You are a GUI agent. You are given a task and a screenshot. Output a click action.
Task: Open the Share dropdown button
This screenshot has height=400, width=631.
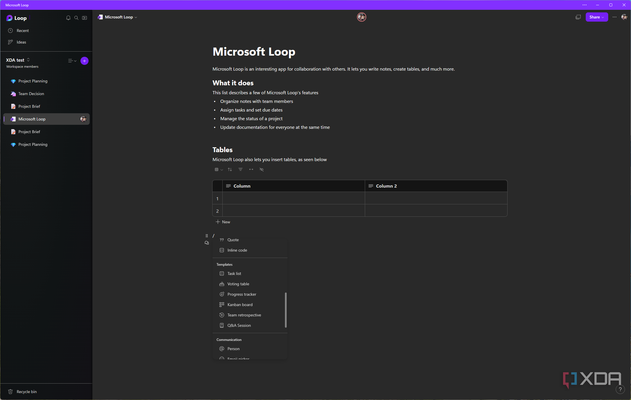coord(597,17)
